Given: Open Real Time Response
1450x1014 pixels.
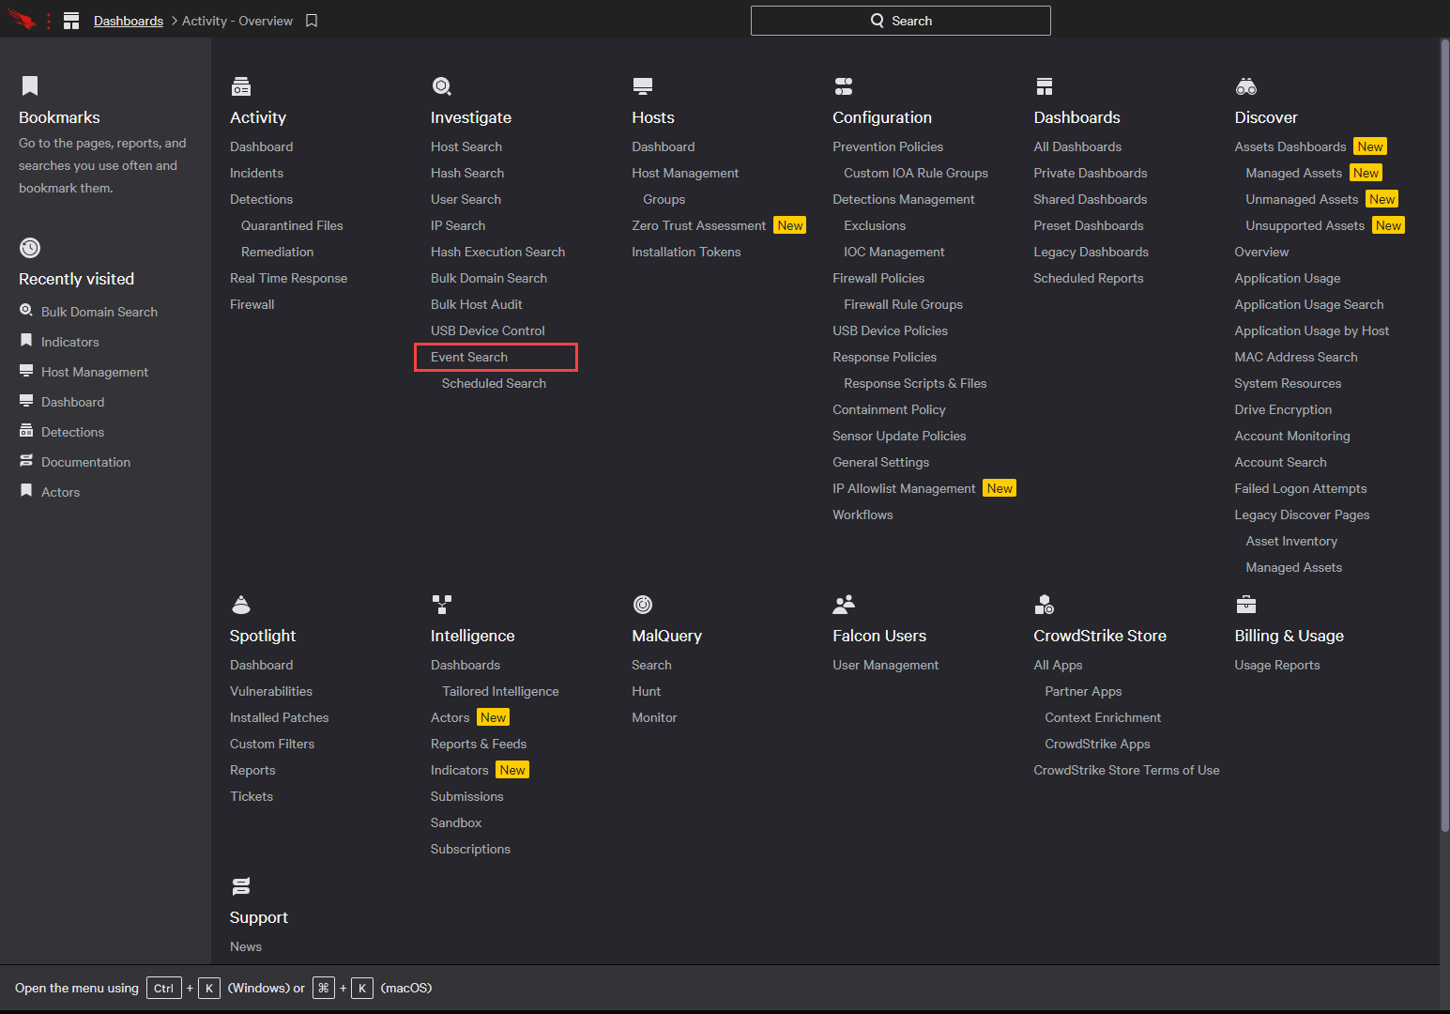Looking at the screenshot, I should click(x=288, y=278).
